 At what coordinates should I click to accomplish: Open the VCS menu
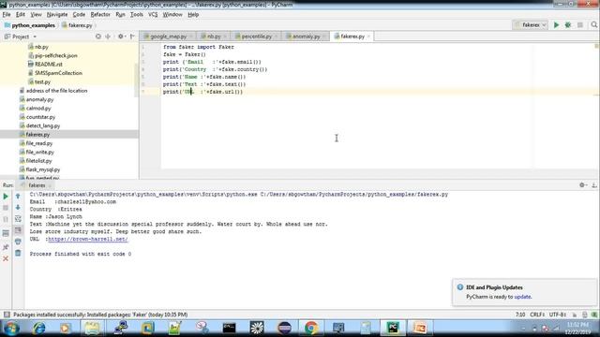153,15
